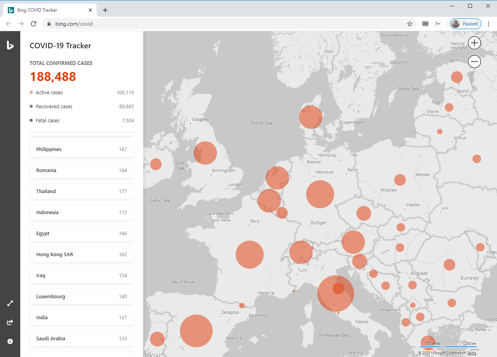This screenshot has height=357, width=497.
Task: Close the Bing COVID Tracker tab
Action: point(90,10)
